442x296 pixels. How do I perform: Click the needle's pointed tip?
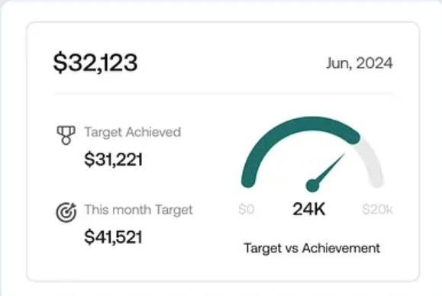point(344,155)
